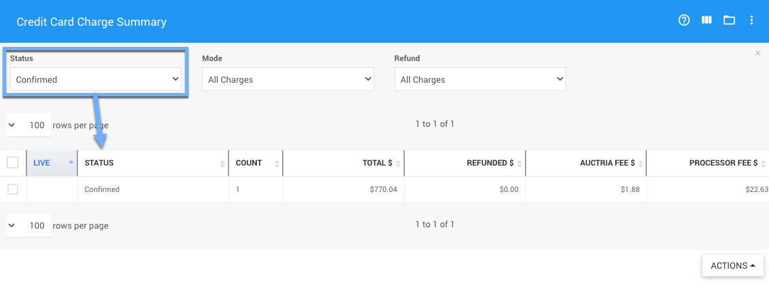
Task: Close the filter panel with X
Action: click(758, 53)
